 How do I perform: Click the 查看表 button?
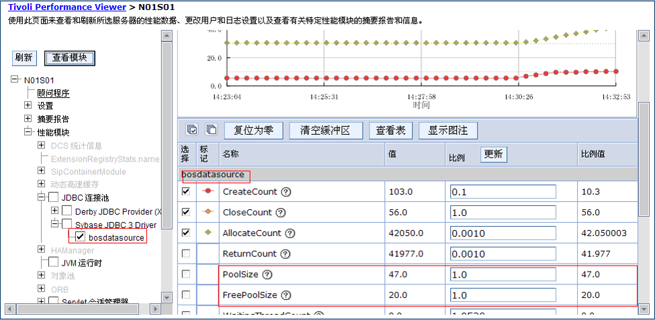click(x=390, y=131)
